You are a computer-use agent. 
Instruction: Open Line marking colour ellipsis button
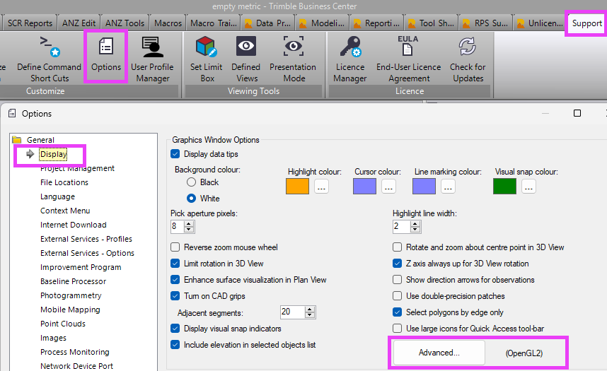pyautogui.click(x=448, y=187)
